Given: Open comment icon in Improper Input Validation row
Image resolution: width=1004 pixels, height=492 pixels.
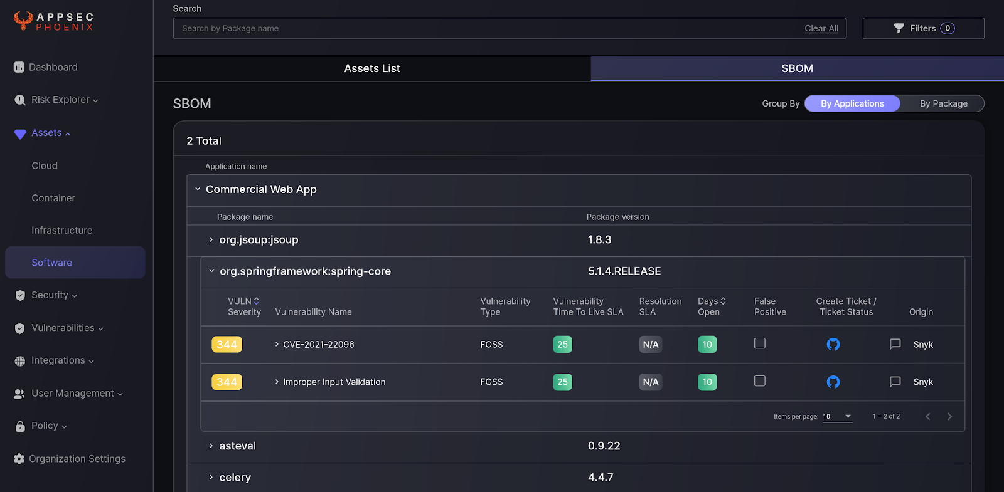Looking at the screenshot, I should click(x=895, y=382).
